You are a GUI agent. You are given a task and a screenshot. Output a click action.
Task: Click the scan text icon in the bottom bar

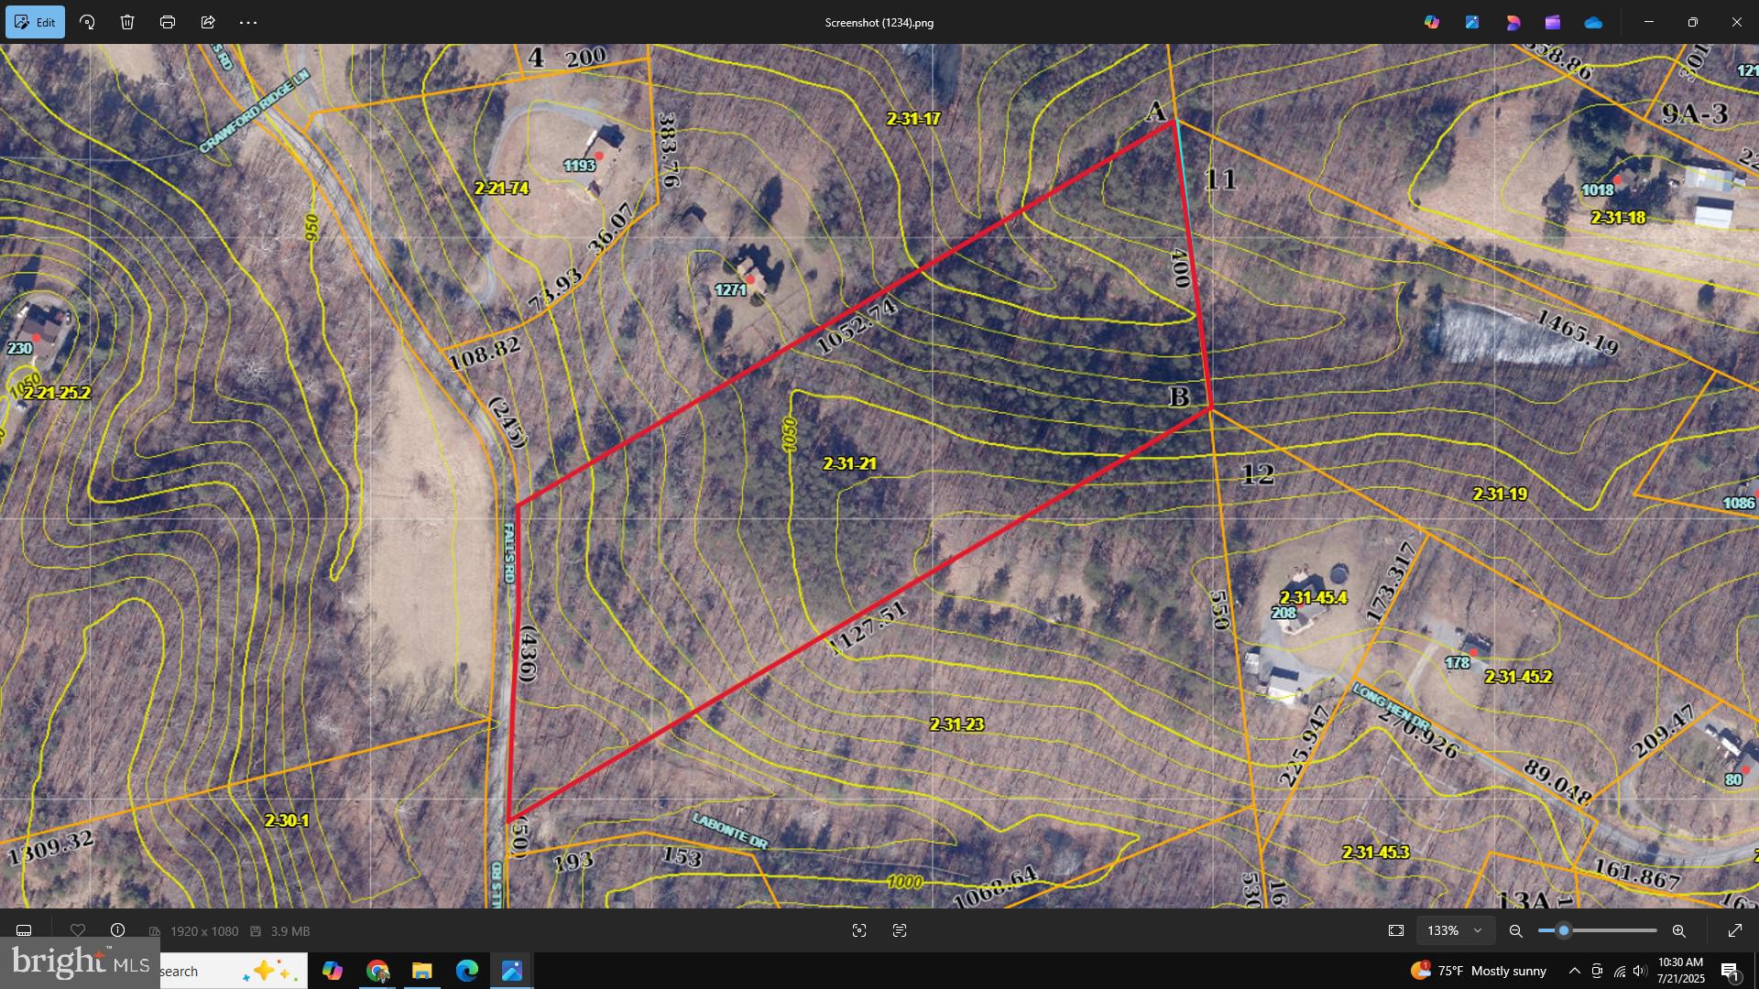point(900,930)
